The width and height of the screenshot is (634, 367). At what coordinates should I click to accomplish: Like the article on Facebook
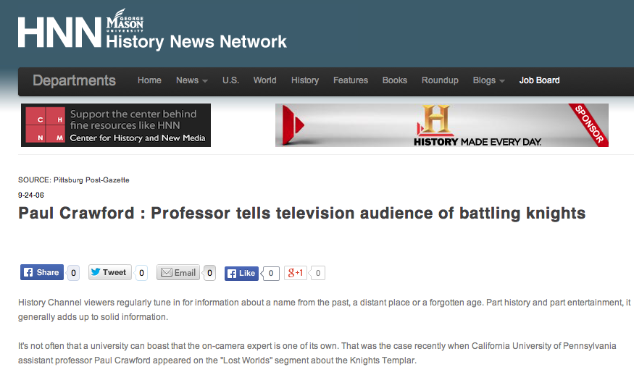click(241, 273)
